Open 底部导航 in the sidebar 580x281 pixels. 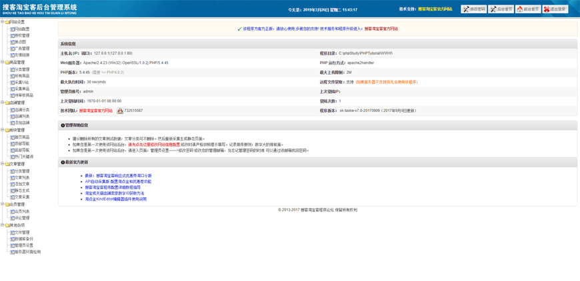(22, 150)
